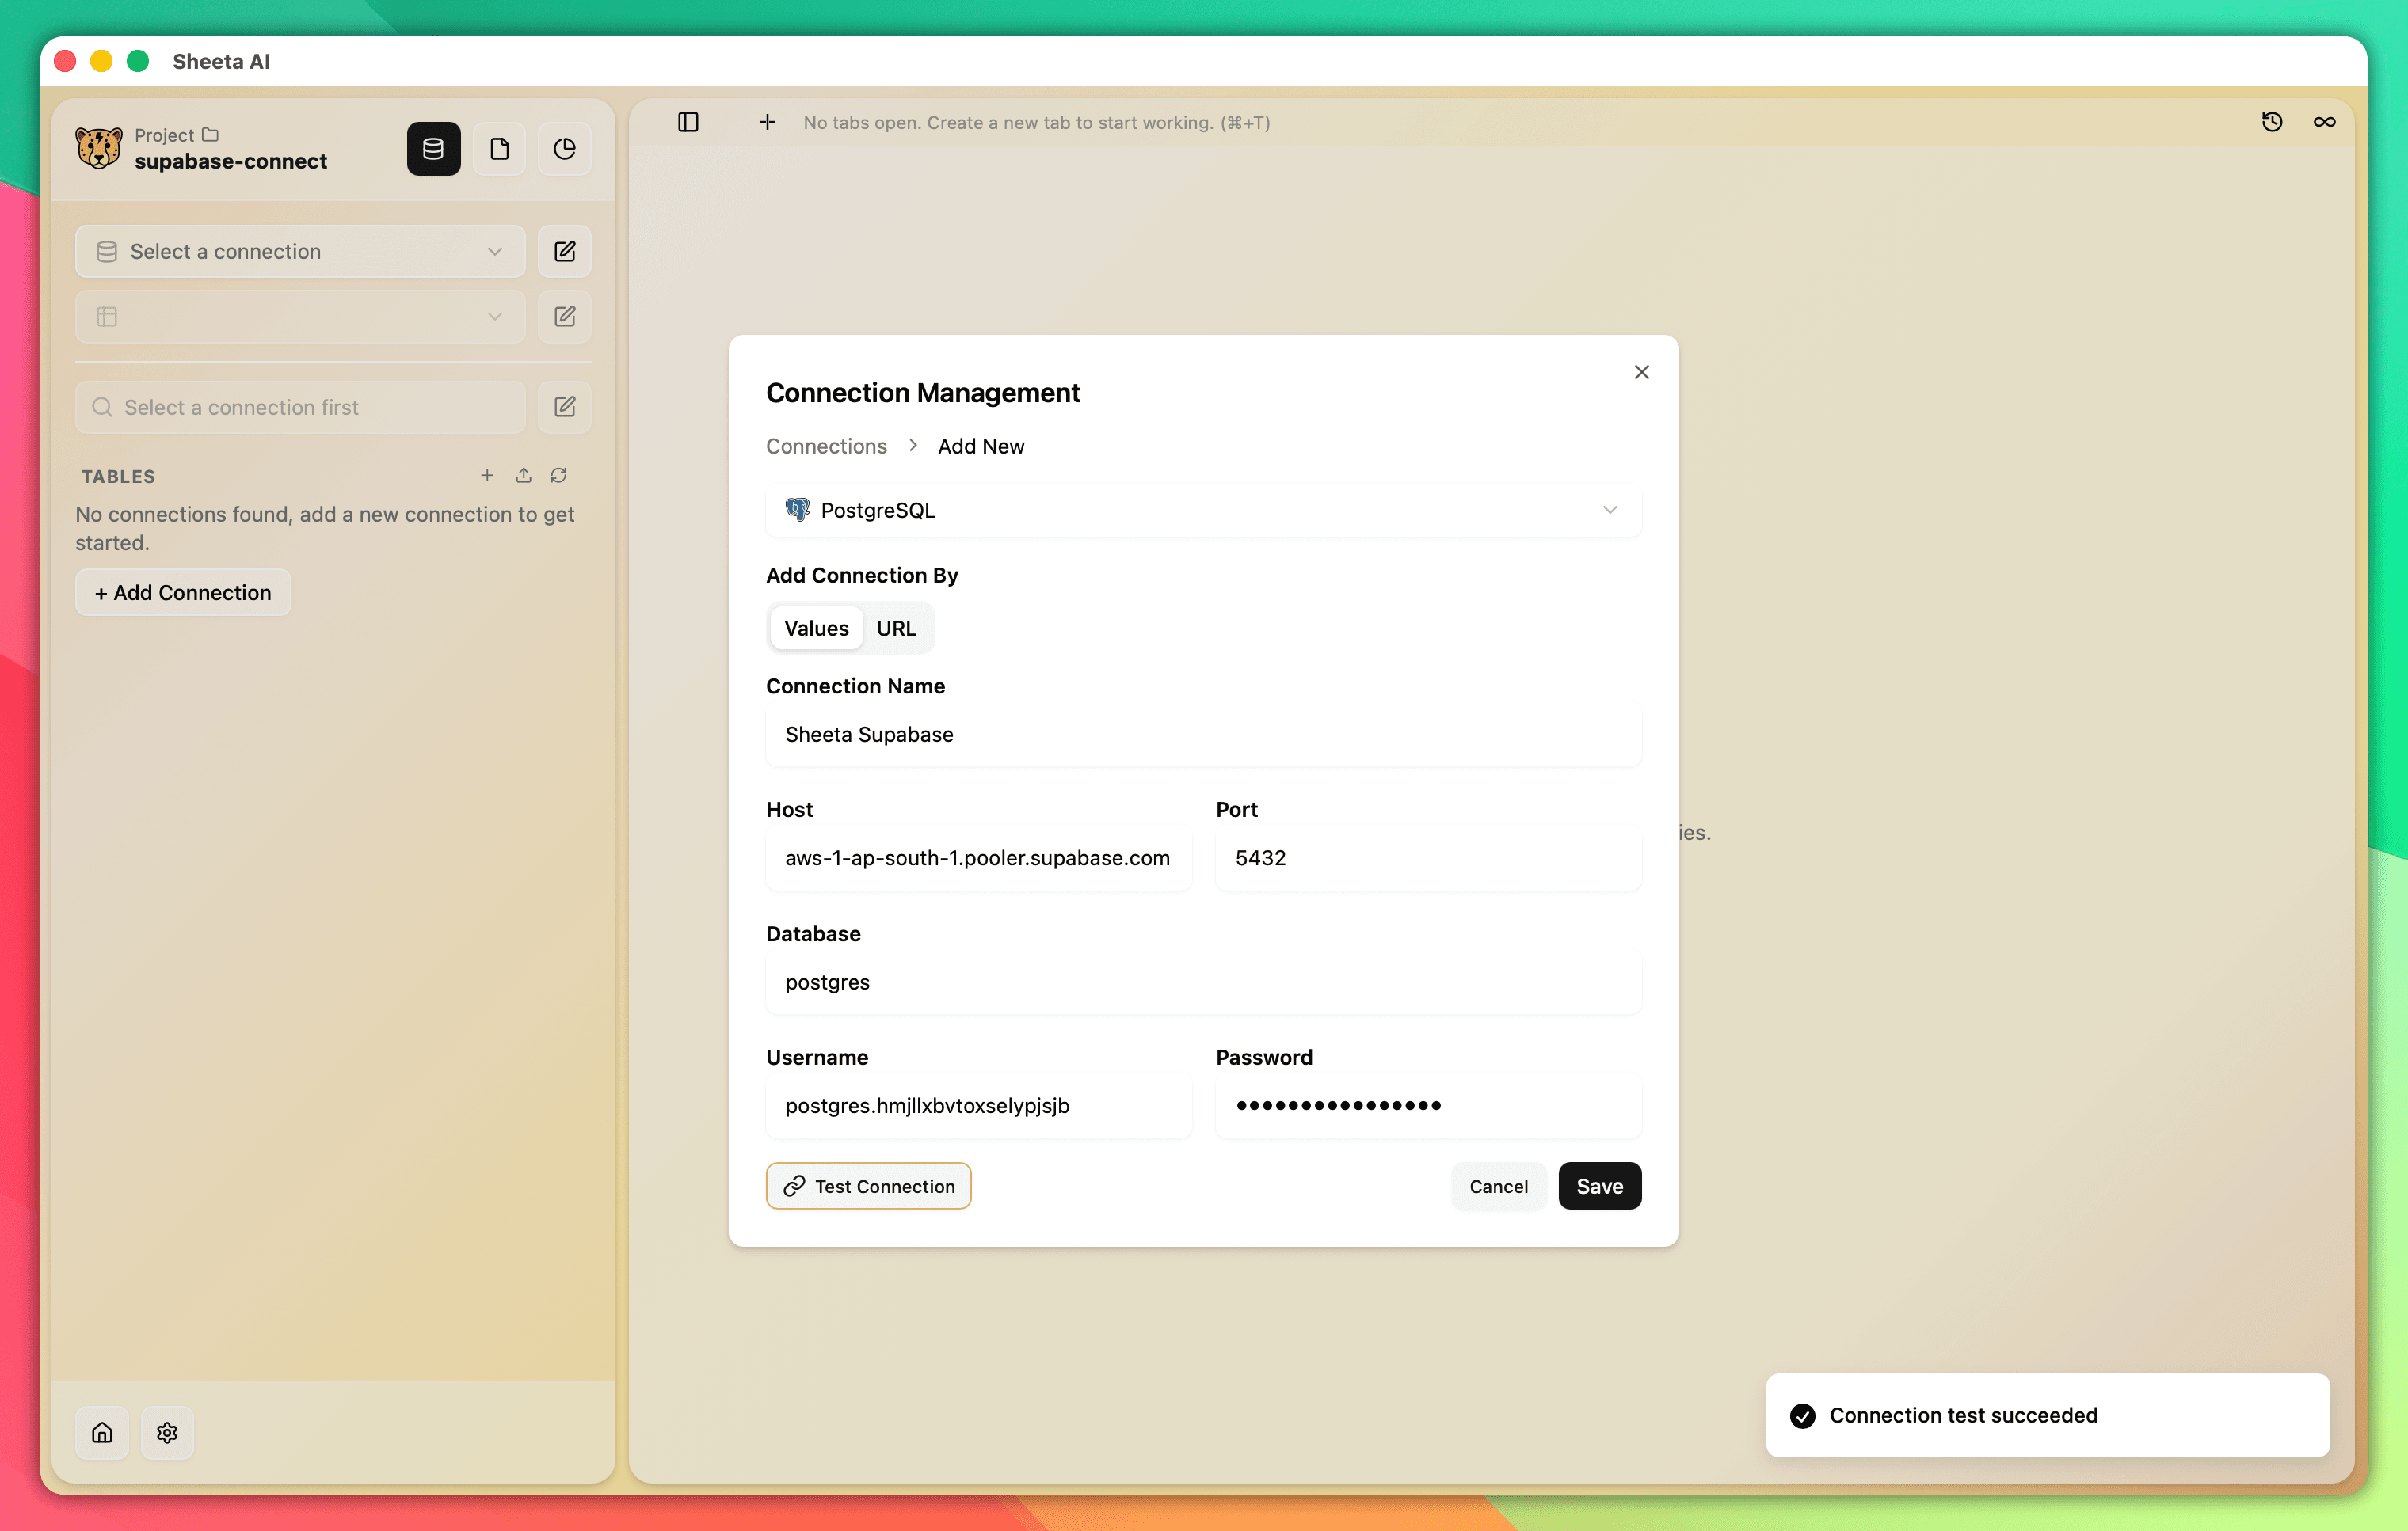Navigate to Connections breadcrumb
2408x1531 pixels.
pos(826,446)
